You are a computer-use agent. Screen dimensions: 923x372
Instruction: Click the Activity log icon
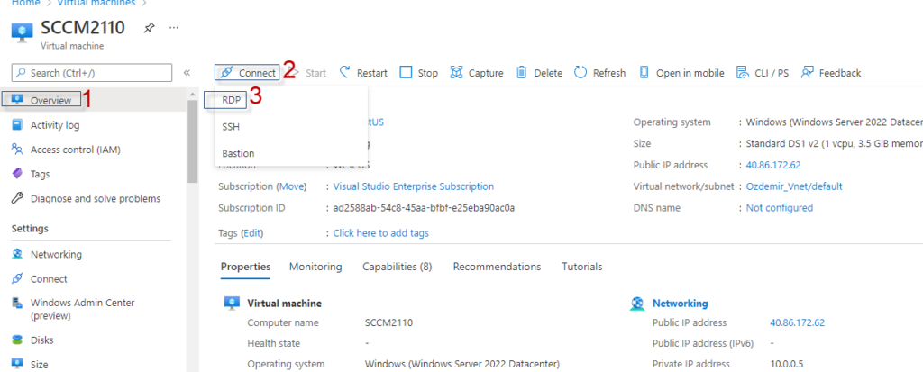coord(17,125)
